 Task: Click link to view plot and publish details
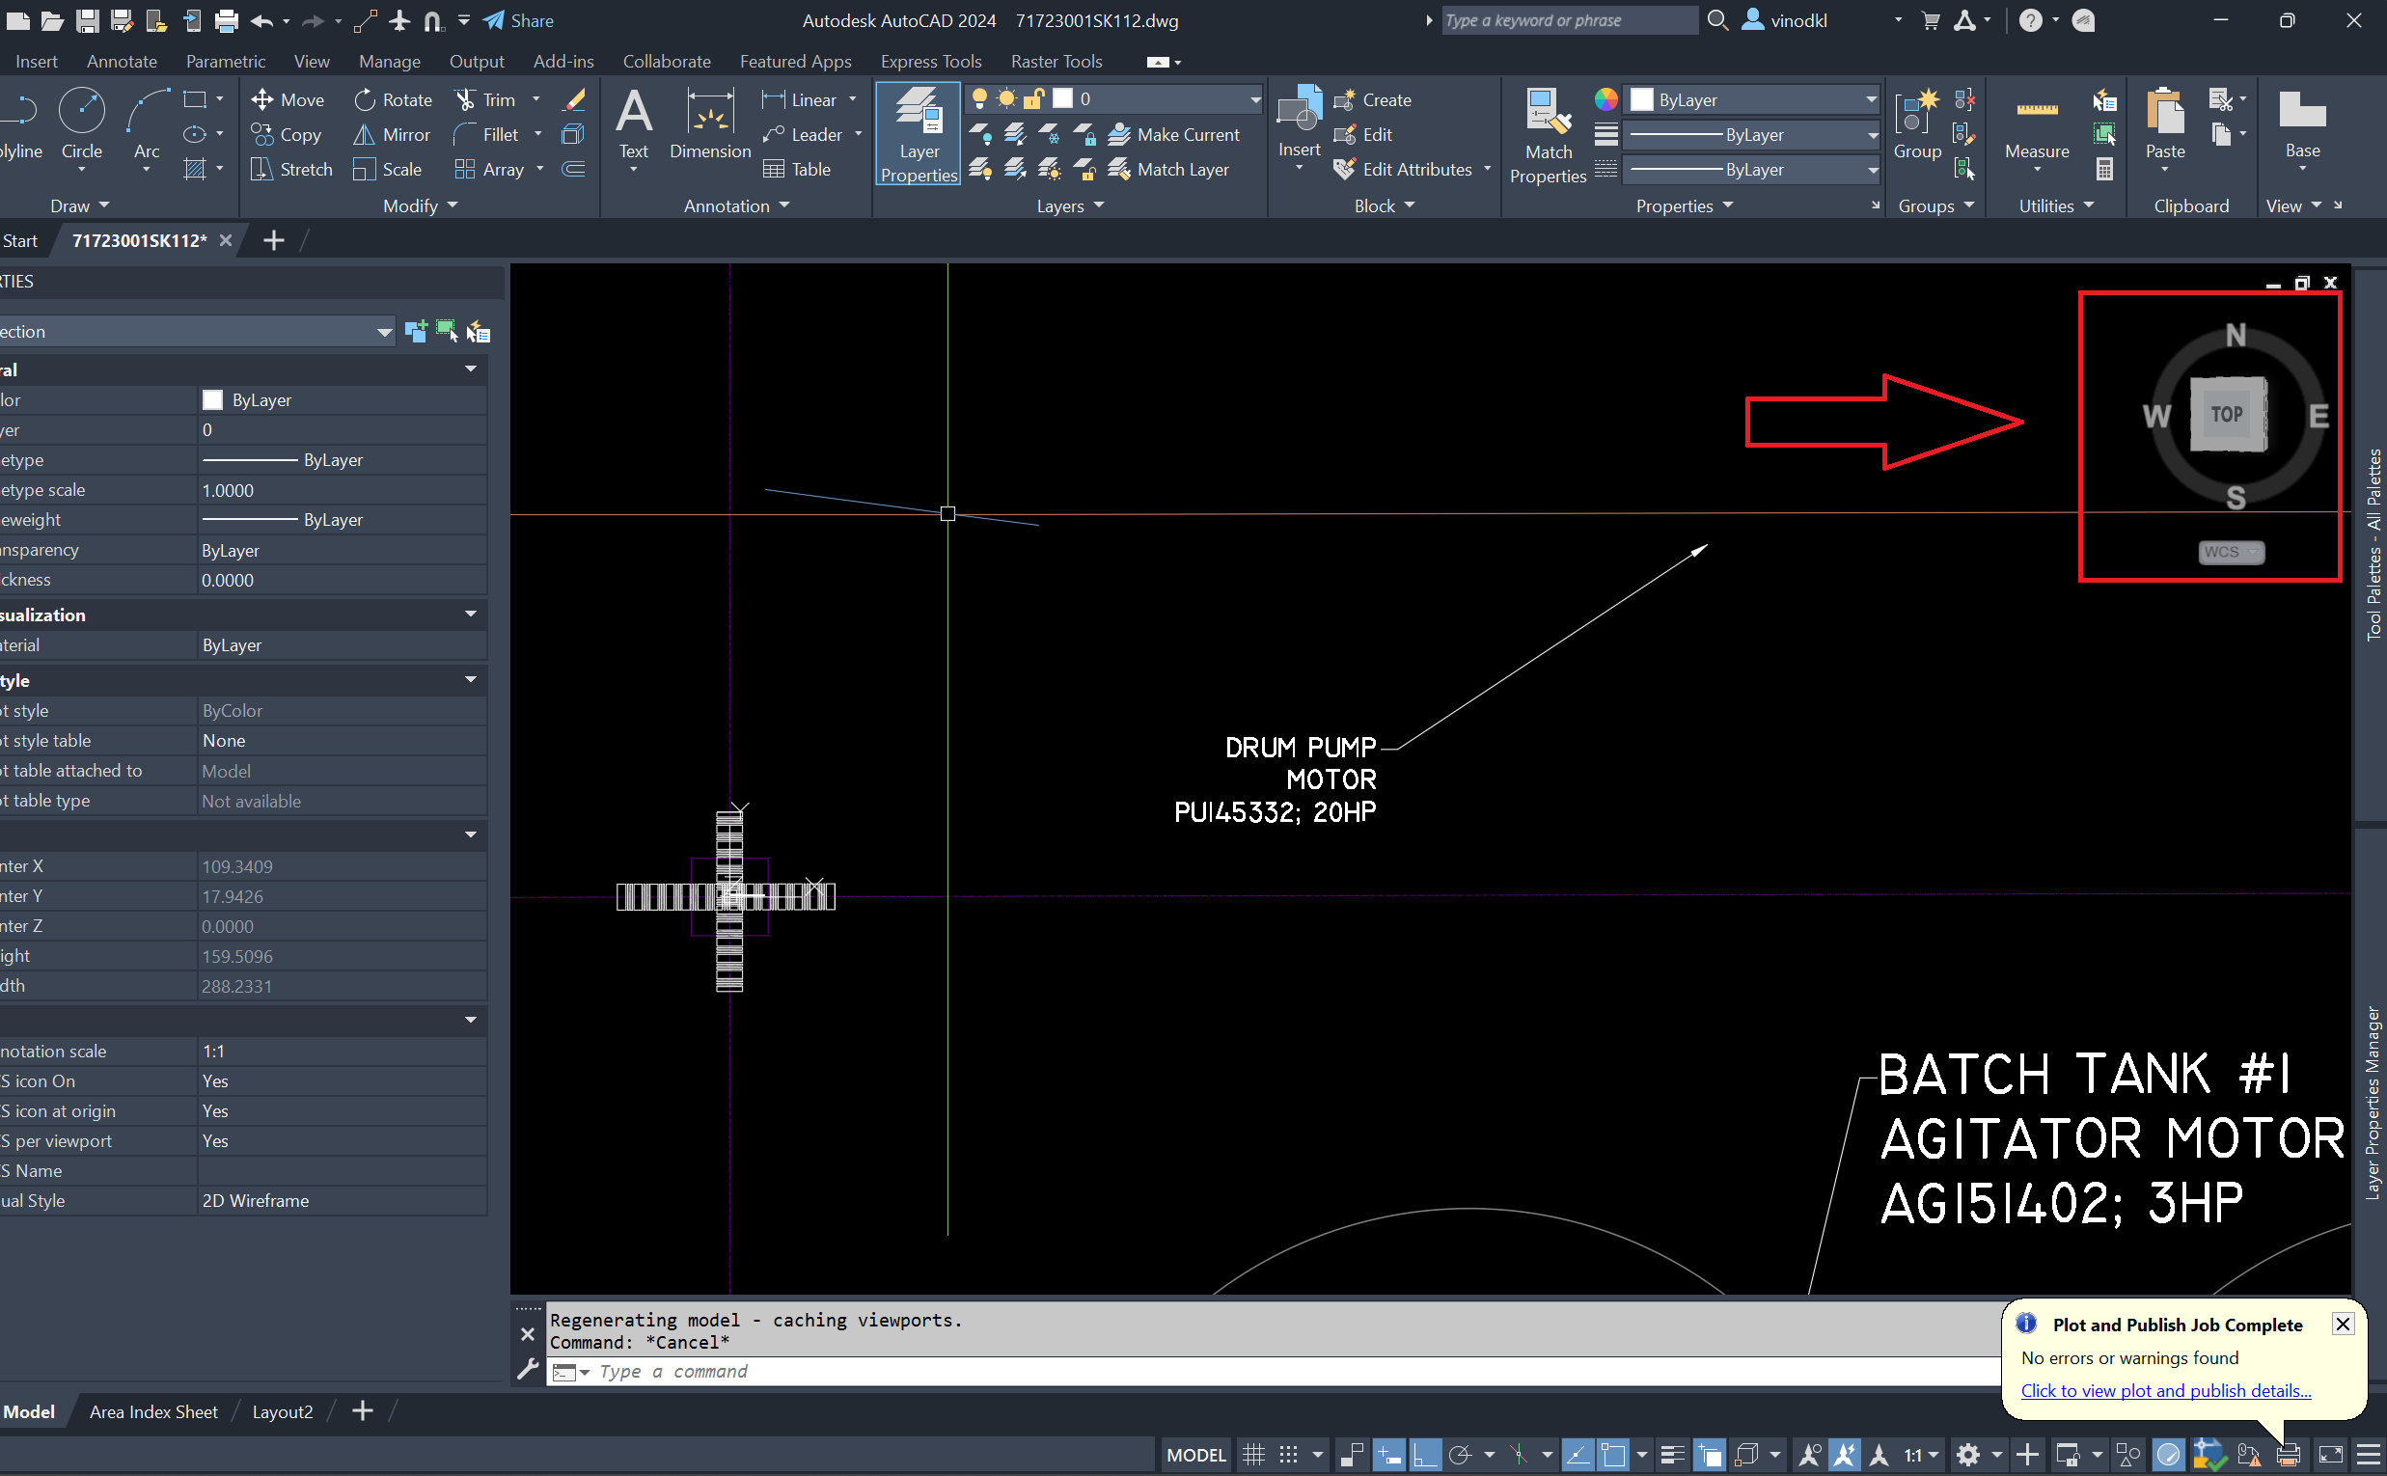pos(2163,1390)
